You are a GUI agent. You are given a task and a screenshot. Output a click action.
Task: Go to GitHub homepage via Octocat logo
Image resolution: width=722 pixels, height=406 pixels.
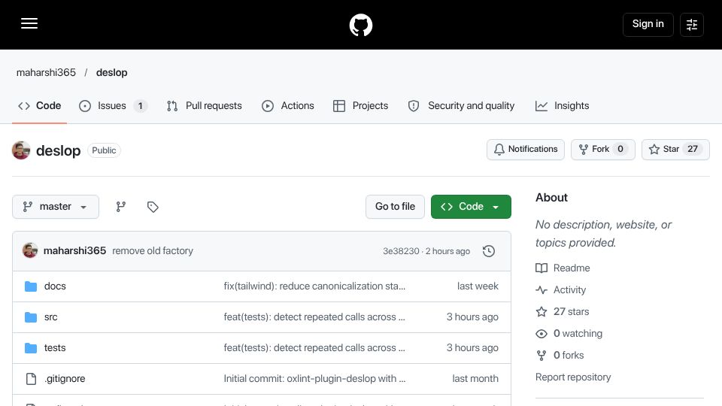click(x=360, y=25)
